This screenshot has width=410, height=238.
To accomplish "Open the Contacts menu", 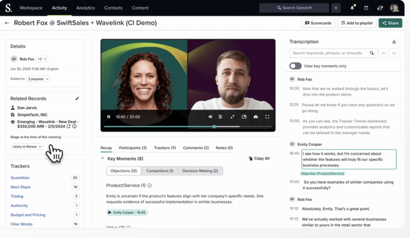I will [x=113, y=8].
